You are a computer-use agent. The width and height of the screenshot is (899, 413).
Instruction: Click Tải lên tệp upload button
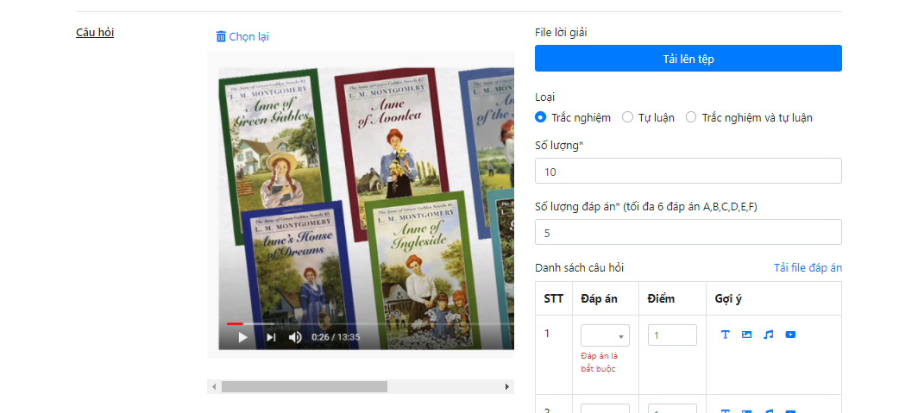[x=688, y=59]
